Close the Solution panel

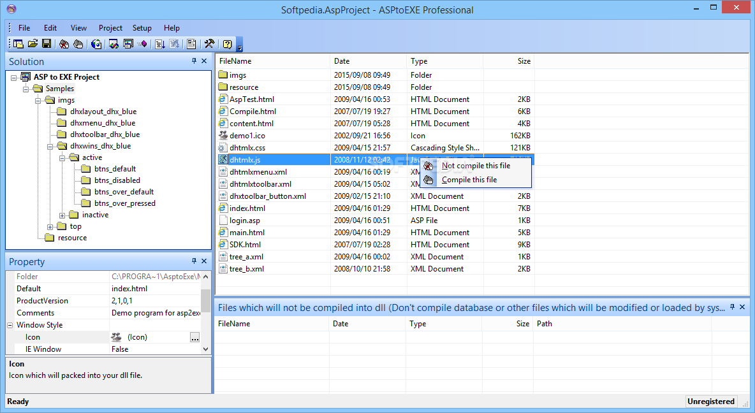click(x=204, y=61)
